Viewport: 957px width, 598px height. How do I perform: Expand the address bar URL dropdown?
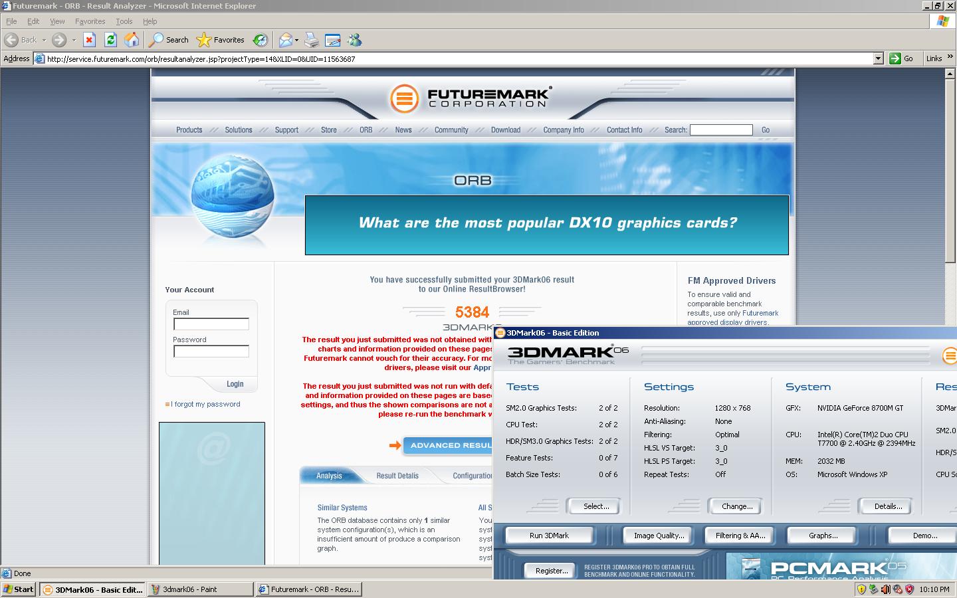tap(878, 58)
